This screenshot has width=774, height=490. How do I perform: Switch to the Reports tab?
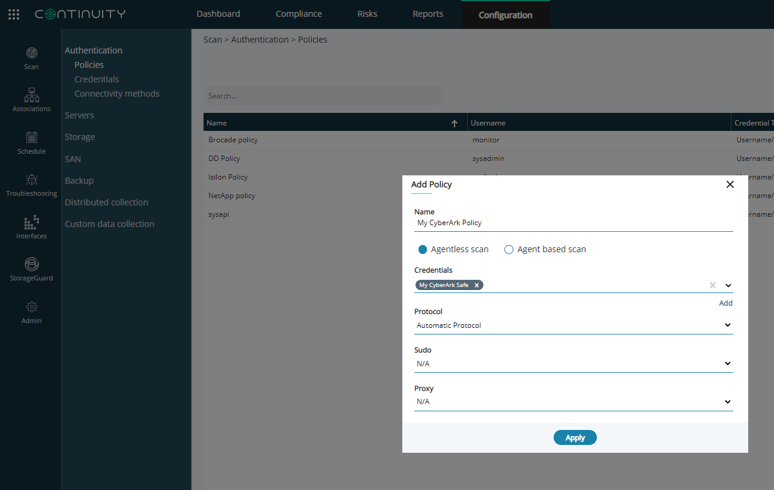428,14
